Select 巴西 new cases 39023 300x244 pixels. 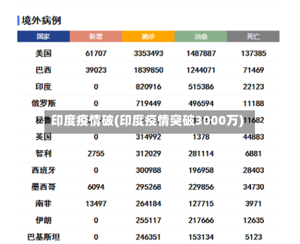click(x=96, y=70)
